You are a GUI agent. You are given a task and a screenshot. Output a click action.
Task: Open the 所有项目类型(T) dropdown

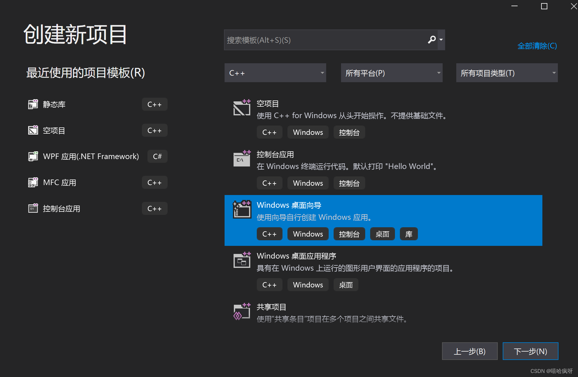pyautogui.click(x=507, y=73)
